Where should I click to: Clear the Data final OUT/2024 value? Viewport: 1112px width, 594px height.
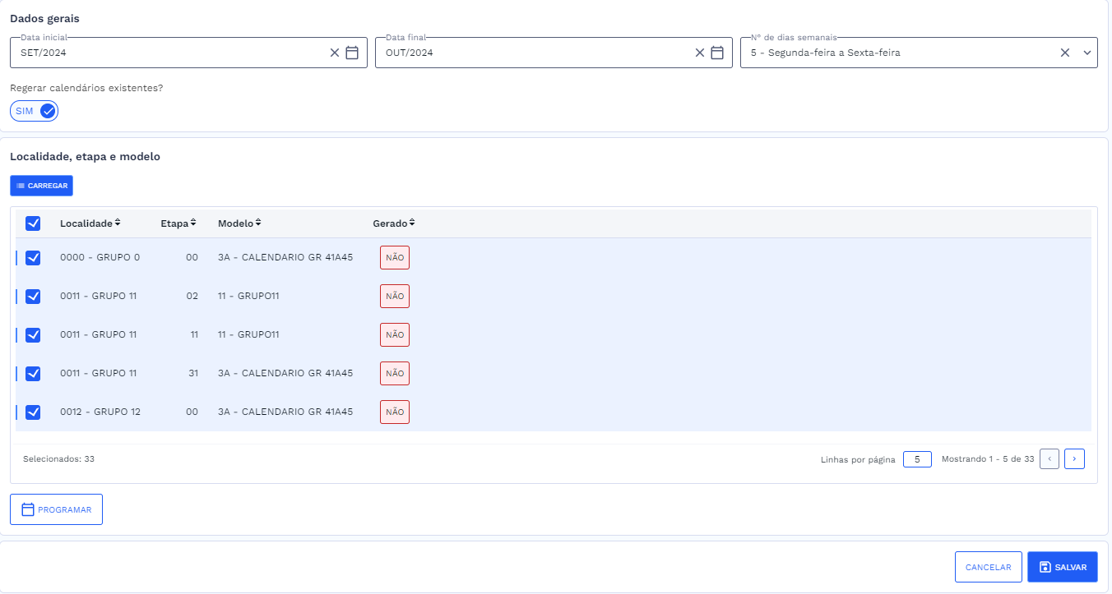pyautogui.click(x=700, y=53)
